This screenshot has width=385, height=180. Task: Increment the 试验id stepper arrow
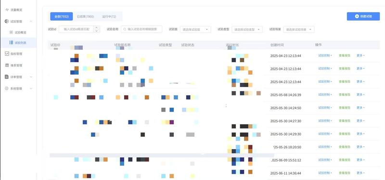pos(97,27)
